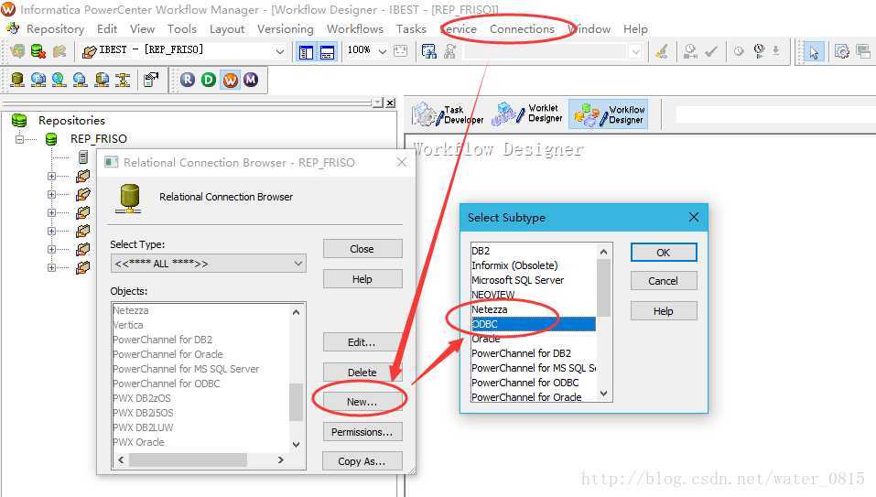
Task: Click the download arrow toolbar icon
Action: 776,51
